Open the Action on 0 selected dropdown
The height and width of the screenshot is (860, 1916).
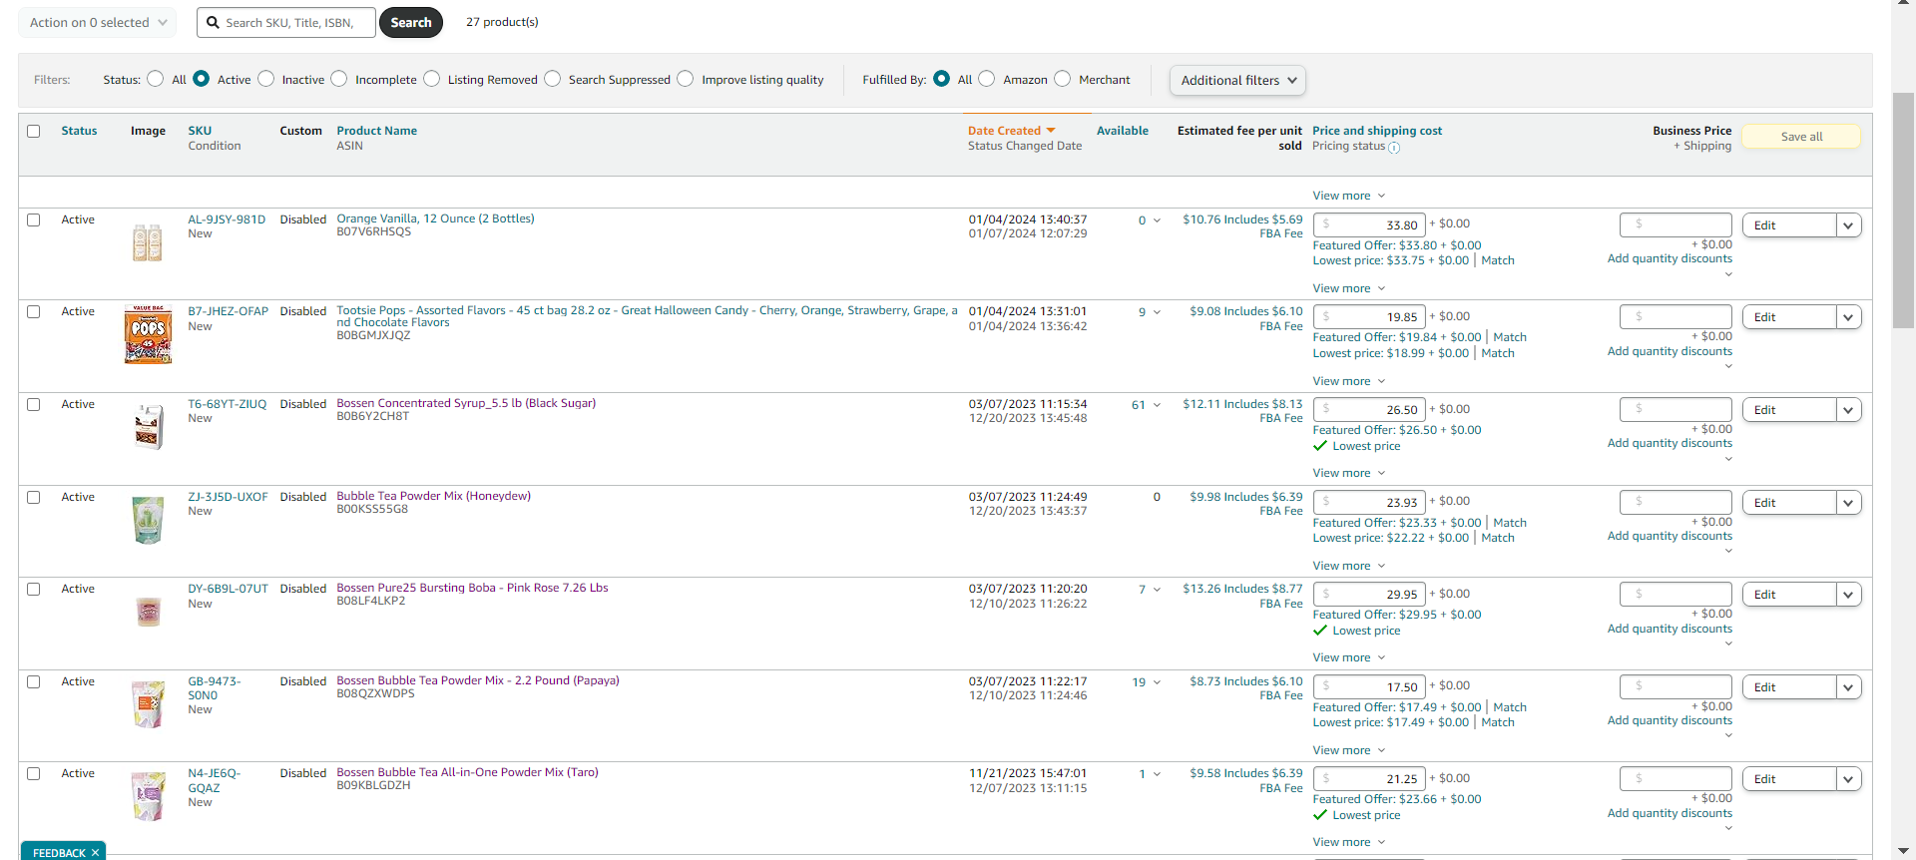97,22
